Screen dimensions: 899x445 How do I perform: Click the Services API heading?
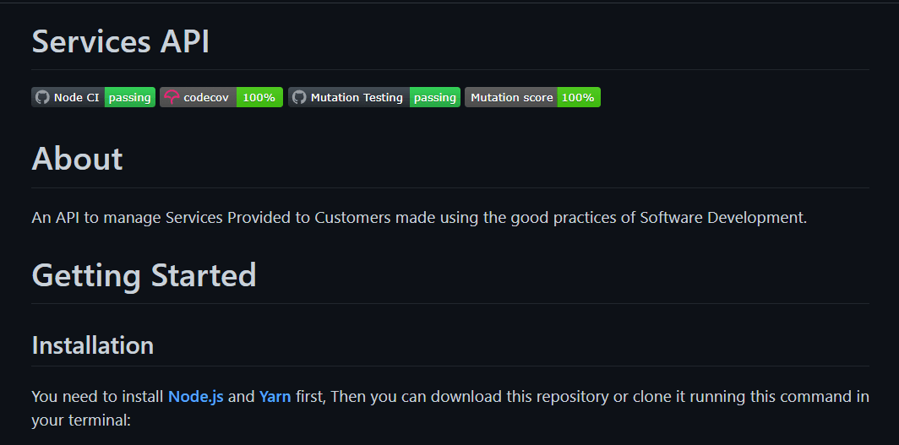121,42
